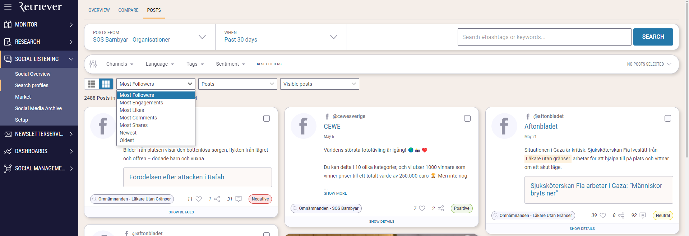The width and height of the screenshot is (689, 236).
Task: Click the share icon on Rafah post
Action: pos(217,199)
